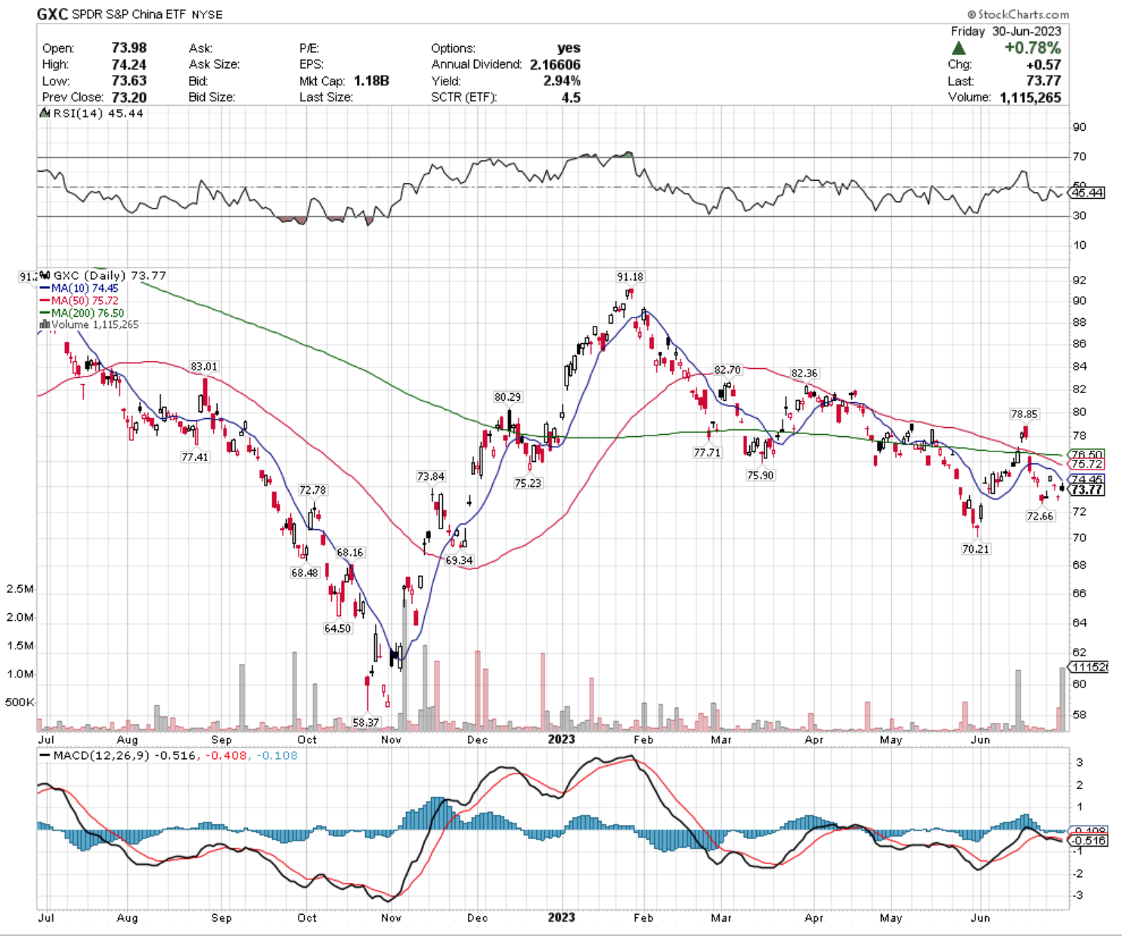
Task: Click the Prev Close value 73.20
Action: click(129, 98)
